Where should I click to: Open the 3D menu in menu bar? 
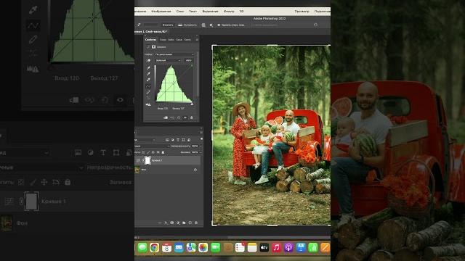[242, 12]
